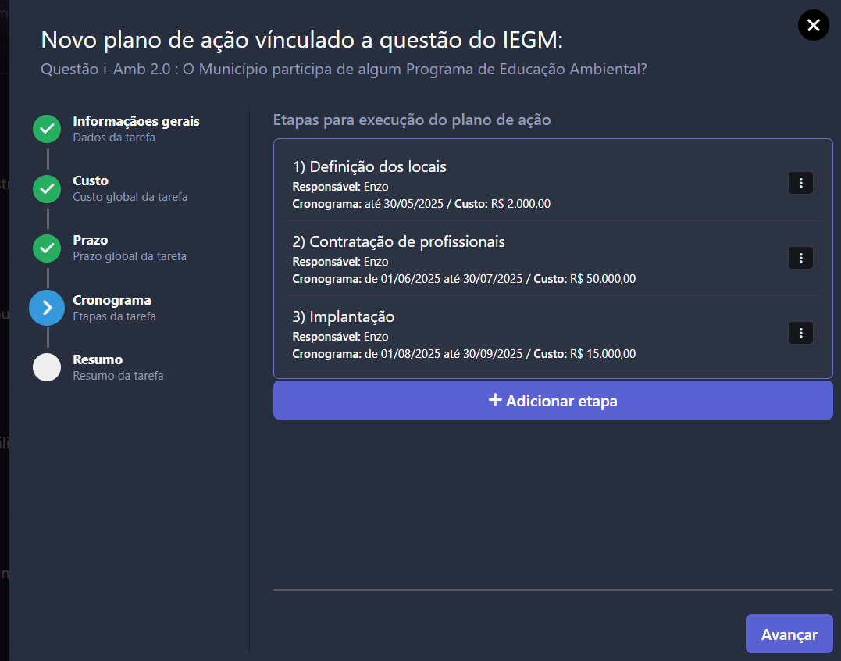Go to Informaçãoes gerais step label
Viewport: 841px width, 661px height.
click(136, 121)
